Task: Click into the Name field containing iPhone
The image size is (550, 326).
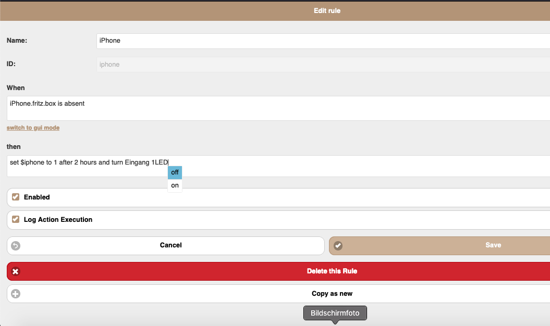Action: (323, 41)
